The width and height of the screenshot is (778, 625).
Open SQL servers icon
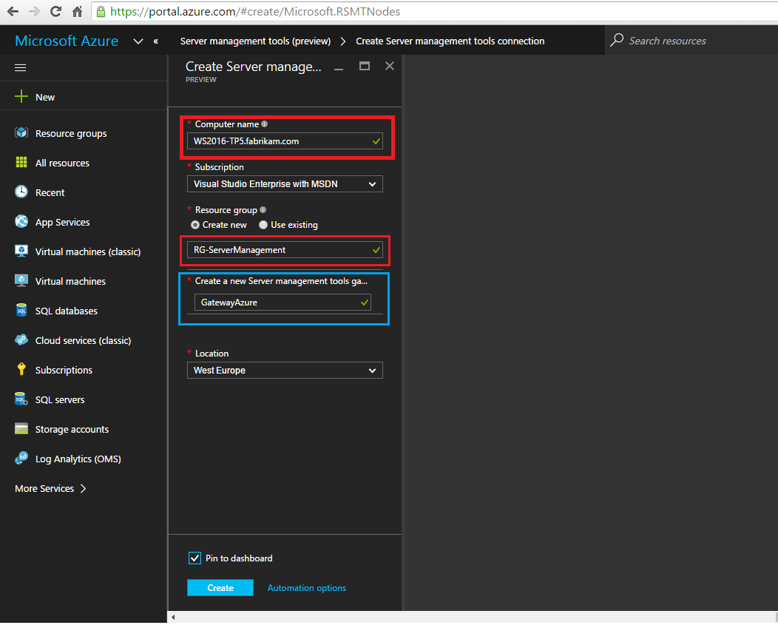21,399
